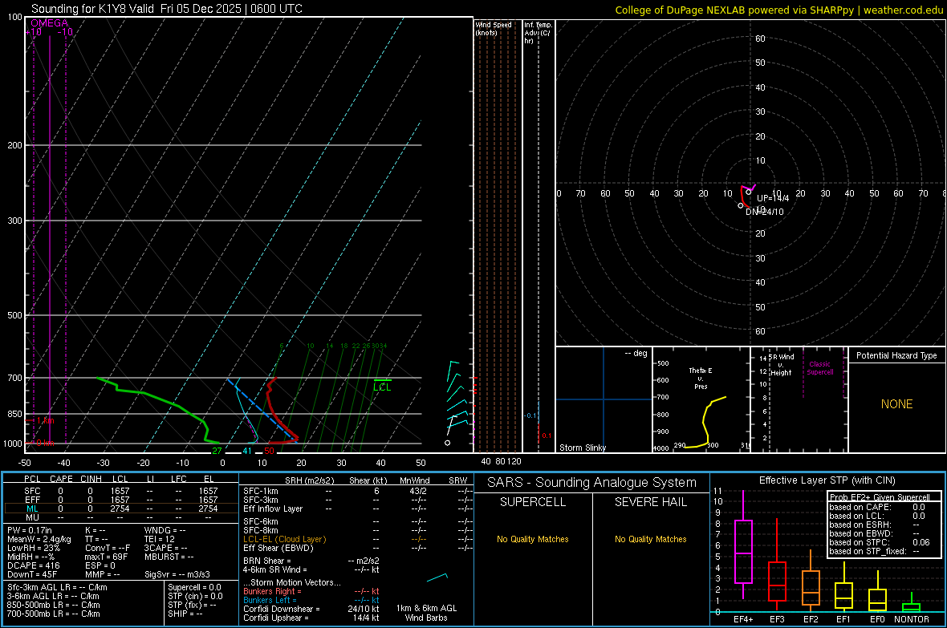The image size is (947, 628).
Task: Click the magenta EF4+ box plot
Action: tap(743, 552)
